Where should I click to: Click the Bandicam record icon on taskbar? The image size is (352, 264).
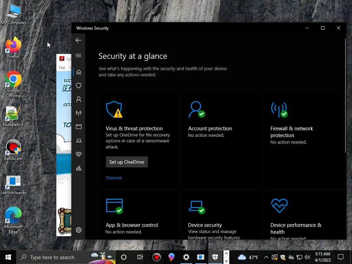pos(156,257)
